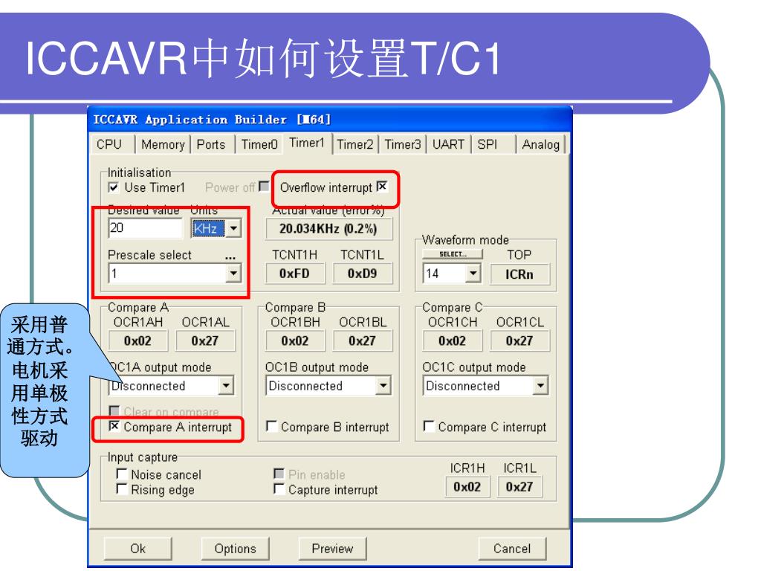Click the Ok button
The height and width of the screenshot is (571, 761).
click(137, 549)
